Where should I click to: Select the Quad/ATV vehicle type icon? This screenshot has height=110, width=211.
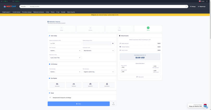point(90,85)
